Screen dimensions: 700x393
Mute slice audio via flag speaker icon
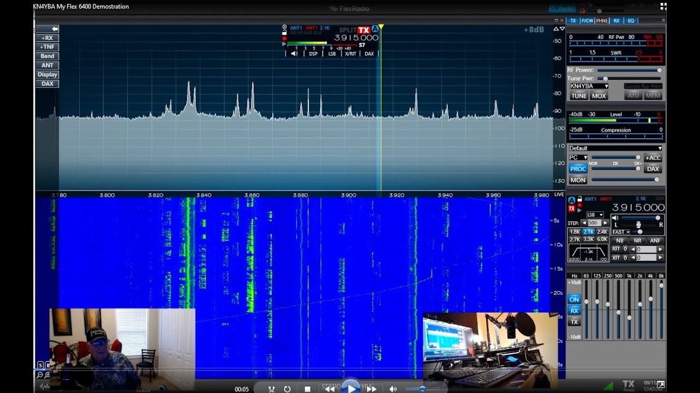294,53
